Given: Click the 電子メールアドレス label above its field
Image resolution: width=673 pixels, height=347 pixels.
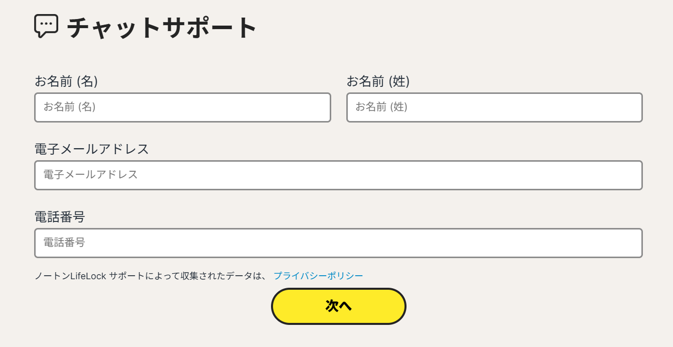Looking at the screenshot, I should [92, 149].
